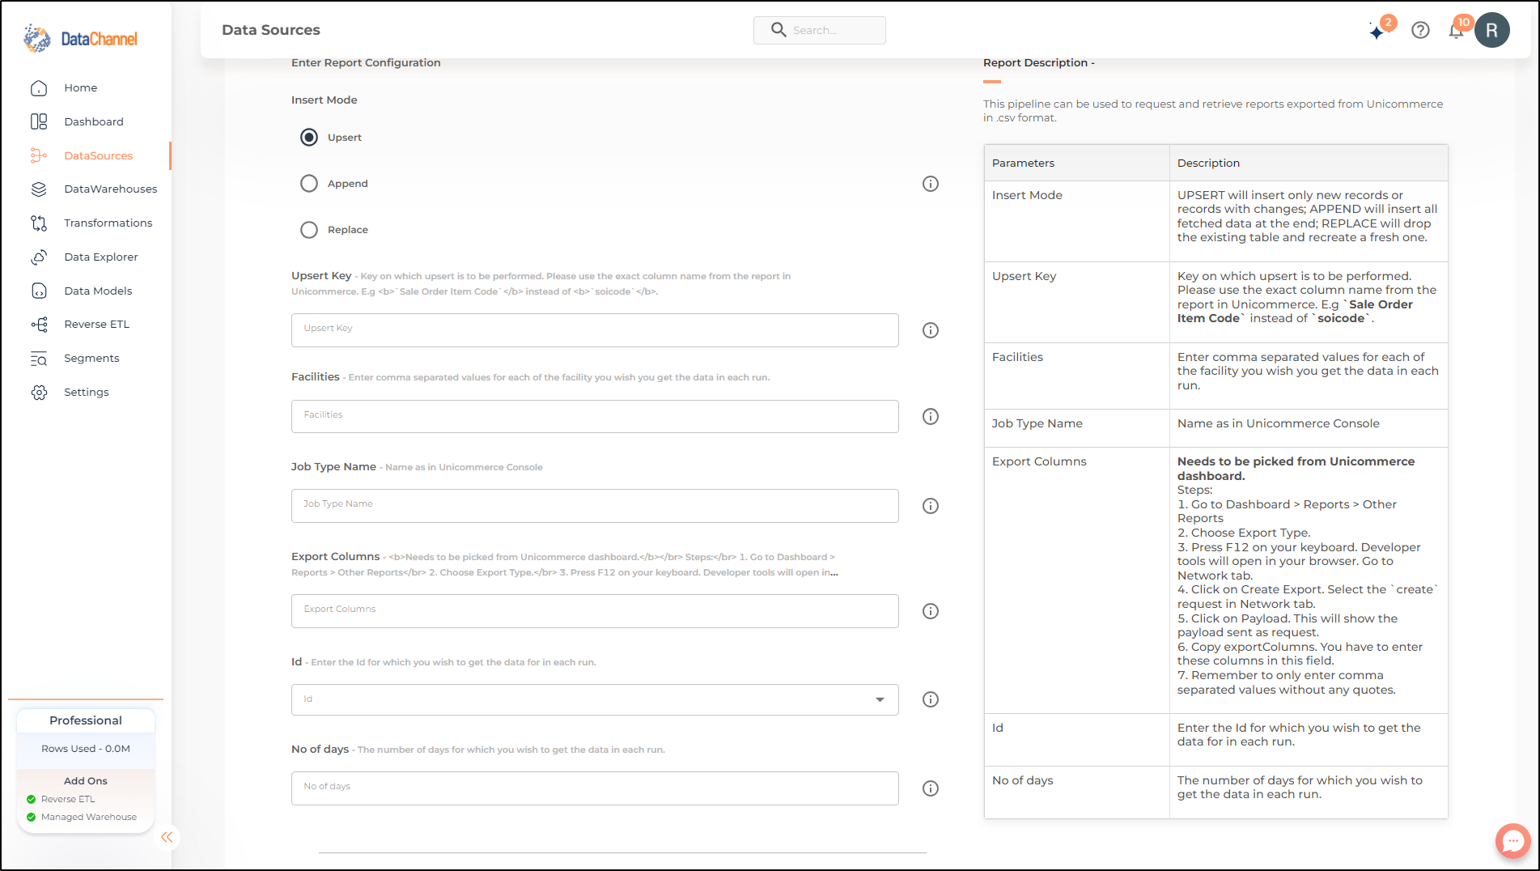Go to Home menu item
The image size is (1540, 871).
81,87
